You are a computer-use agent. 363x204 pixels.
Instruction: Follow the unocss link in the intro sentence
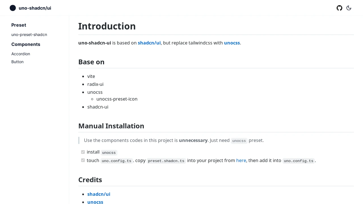point(232,43)
